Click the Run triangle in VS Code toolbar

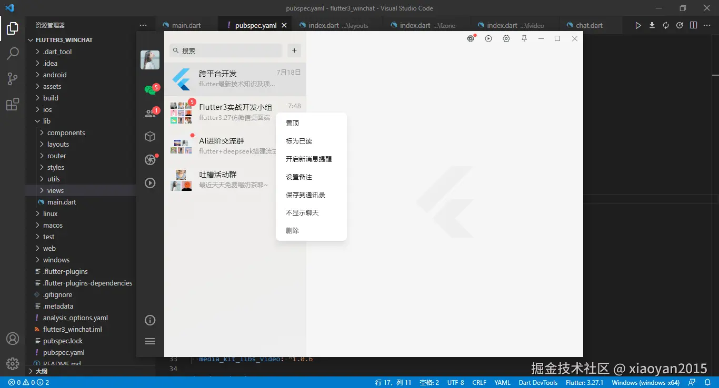(637, 25)
